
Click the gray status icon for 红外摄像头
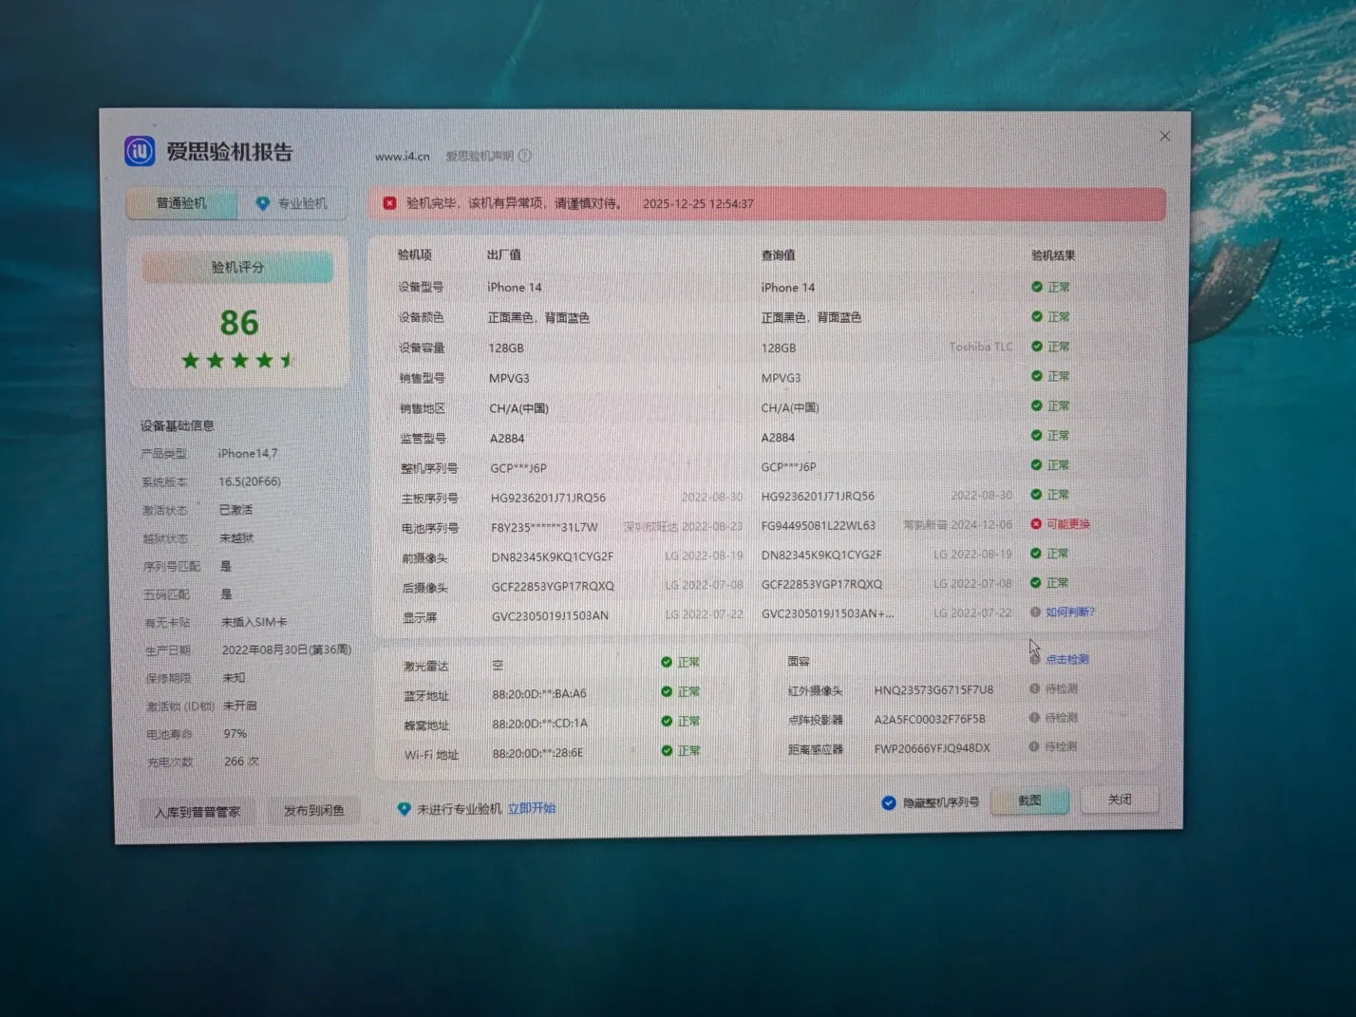[x=1034, y=688]
